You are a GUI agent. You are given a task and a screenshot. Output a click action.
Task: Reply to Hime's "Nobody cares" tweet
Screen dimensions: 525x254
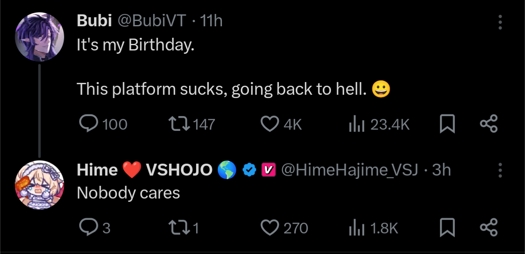(x=88, y=228)
